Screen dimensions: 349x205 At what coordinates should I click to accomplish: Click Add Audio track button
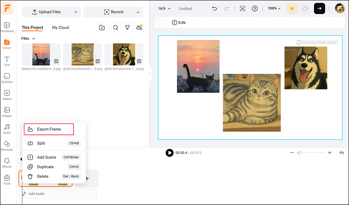pyautogui.click(x=57, y=194)
